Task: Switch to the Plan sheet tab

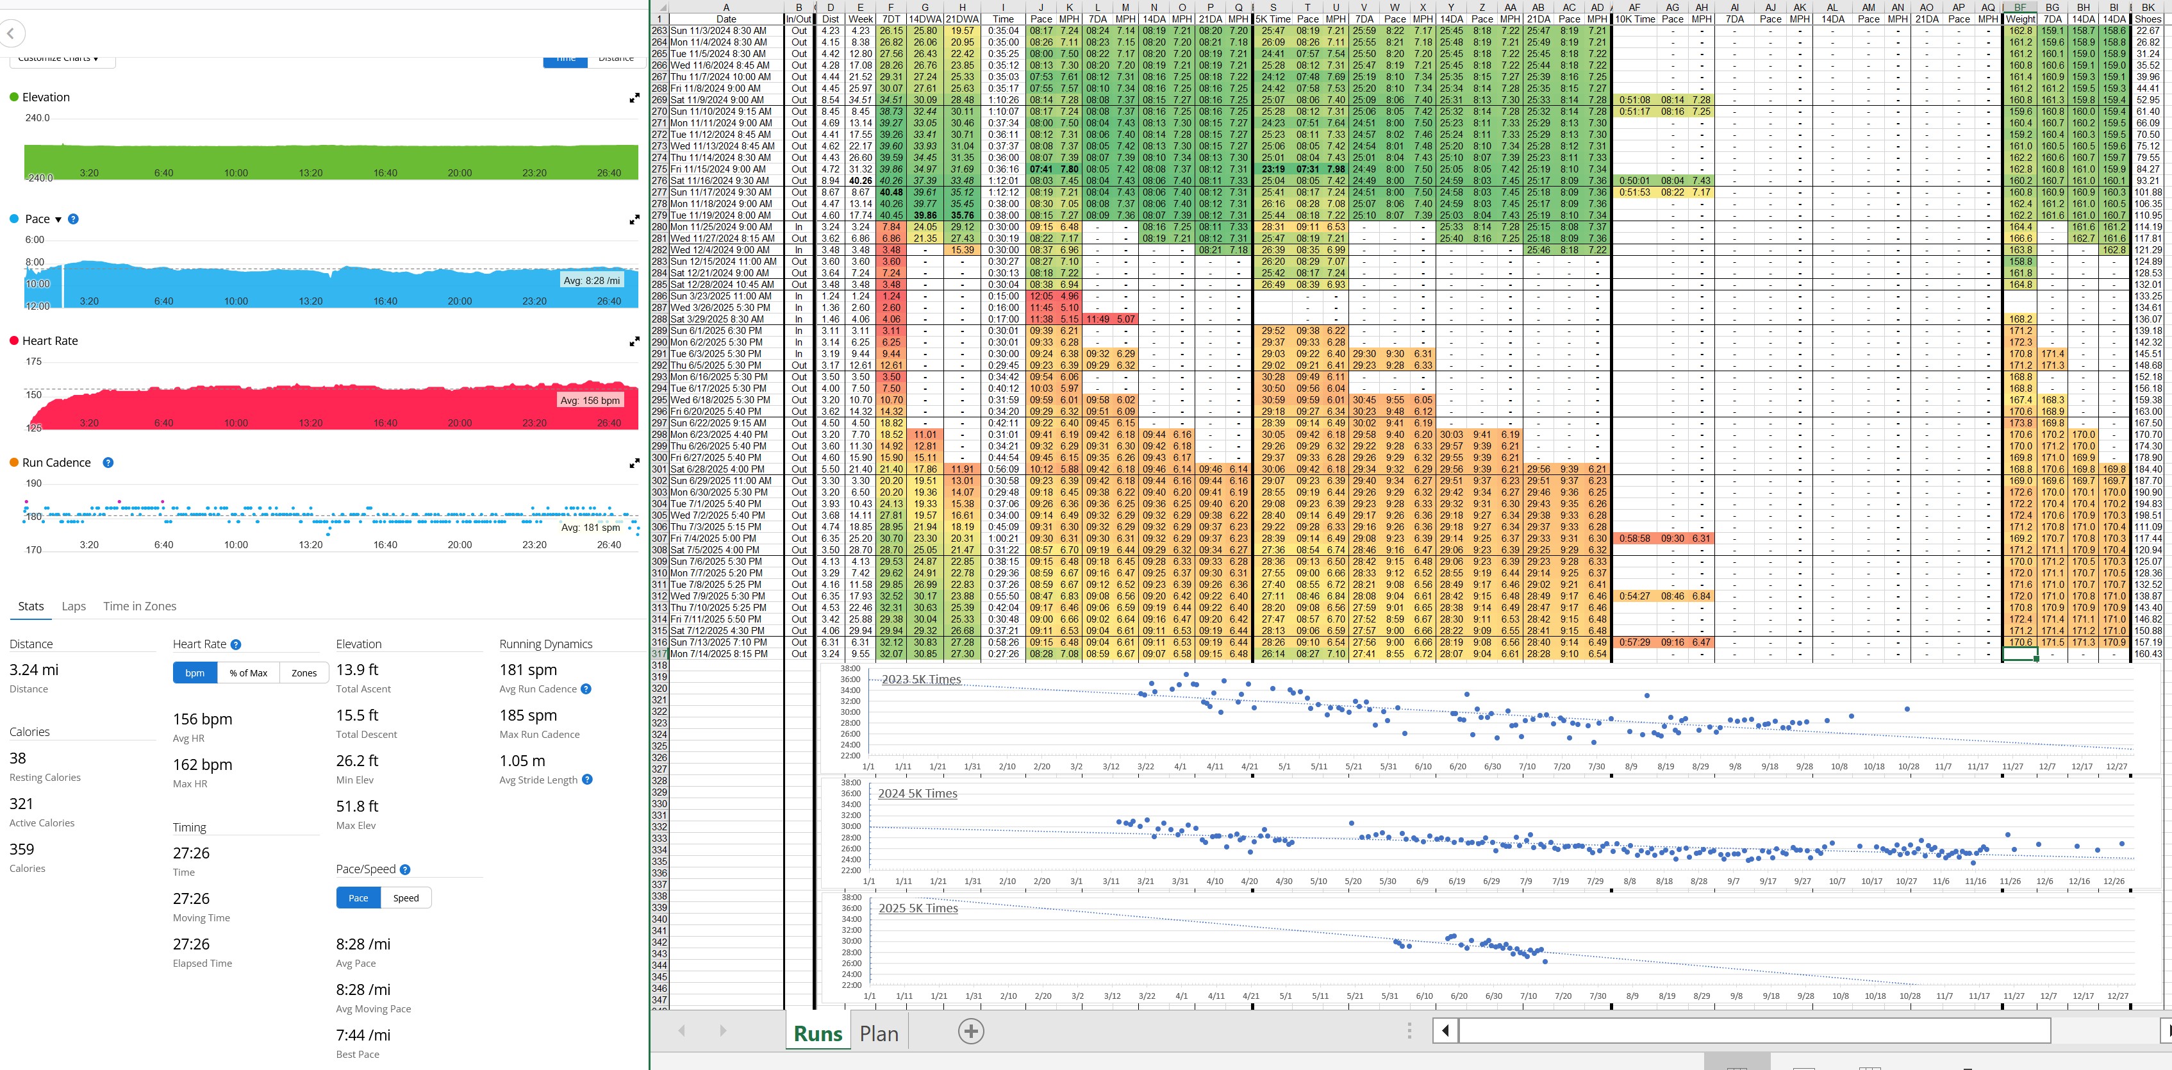Action: (879, 1033)
